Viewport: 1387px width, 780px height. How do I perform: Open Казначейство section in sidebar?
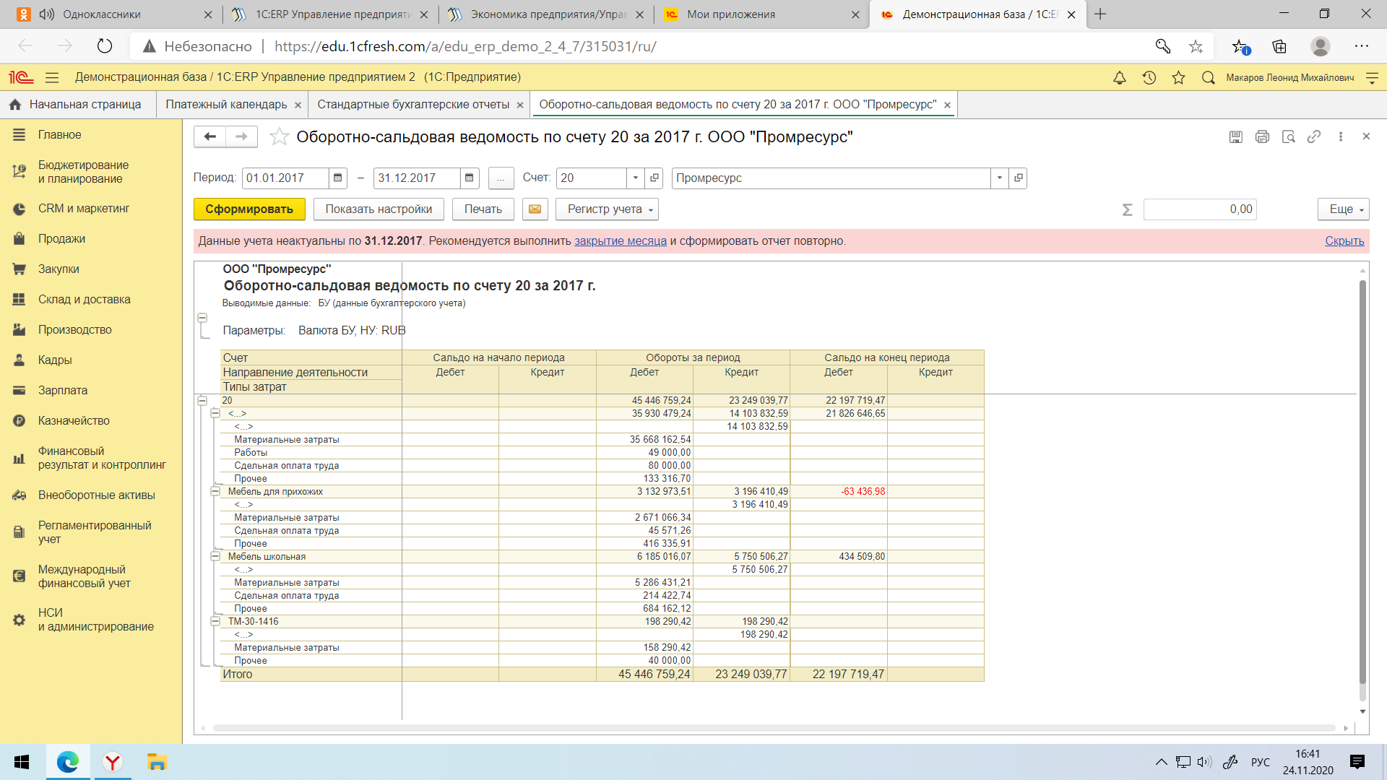pyautogui.click(x=74, y=420)
